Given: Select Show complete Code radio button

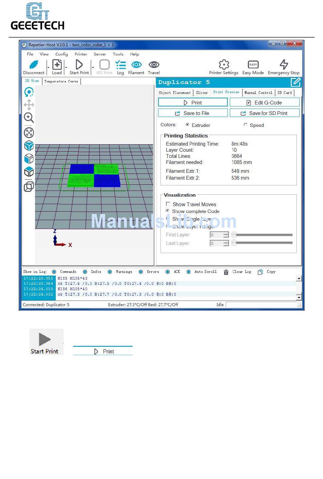Looking at the screenshot, I should coord(168,211).
